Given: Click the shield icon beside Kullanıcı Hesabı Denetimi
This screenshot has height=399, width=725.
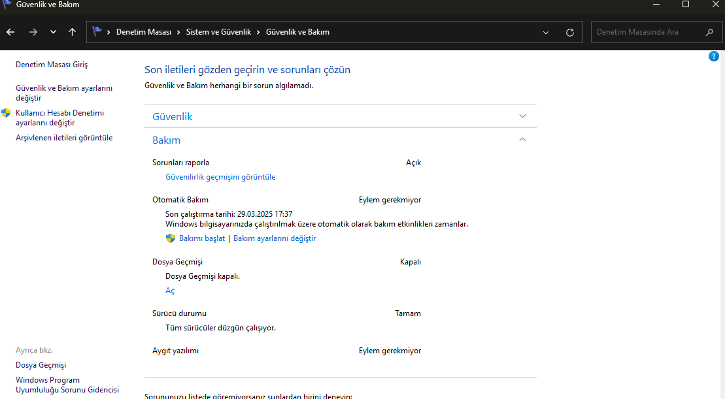Looking at the screenshot, I should (x=6, y=113).
